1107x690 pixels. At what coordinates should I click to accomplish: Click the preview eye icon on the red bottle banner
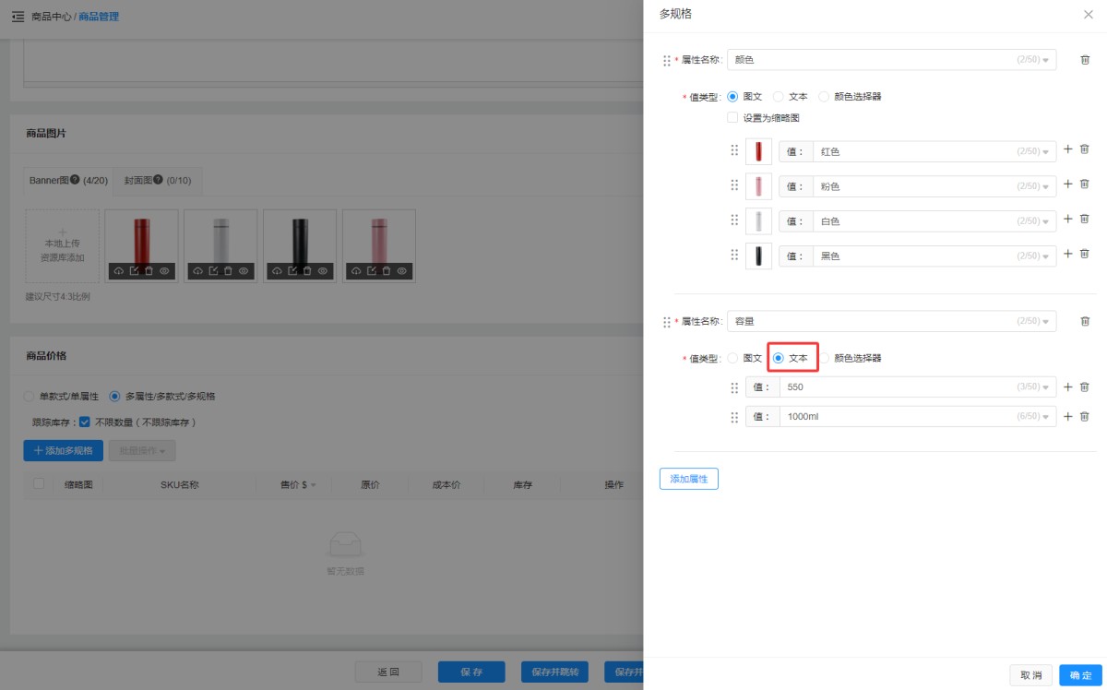click(164, 270)
